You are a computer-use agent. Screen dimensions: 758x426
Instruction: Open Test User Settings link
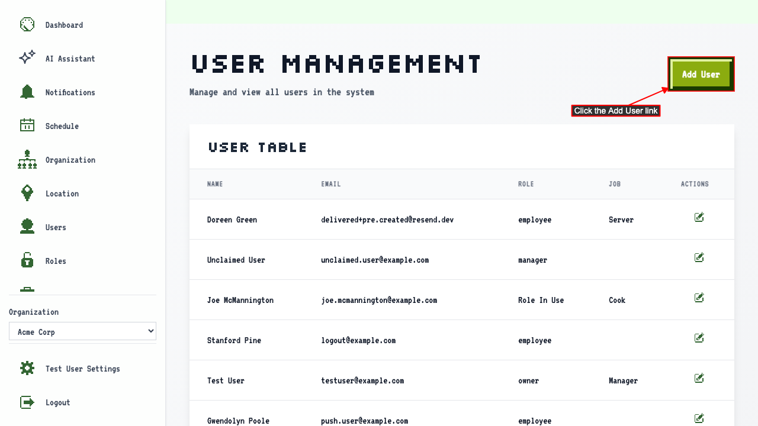[82, 369]
